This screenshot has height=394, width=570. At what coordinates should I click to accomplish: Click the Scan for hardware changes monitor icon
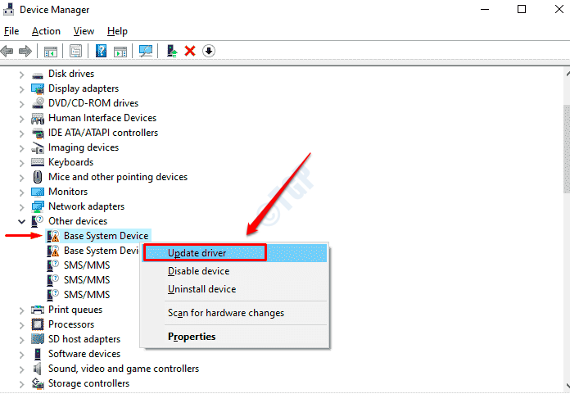146,51
